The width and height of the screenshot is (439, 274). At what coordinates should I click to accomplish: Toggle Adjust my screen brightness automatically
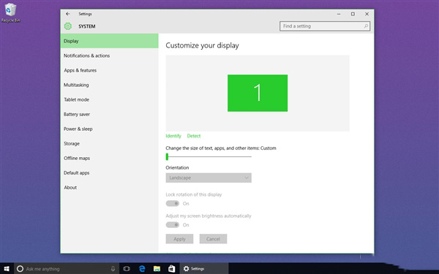[x=173, y=225]
